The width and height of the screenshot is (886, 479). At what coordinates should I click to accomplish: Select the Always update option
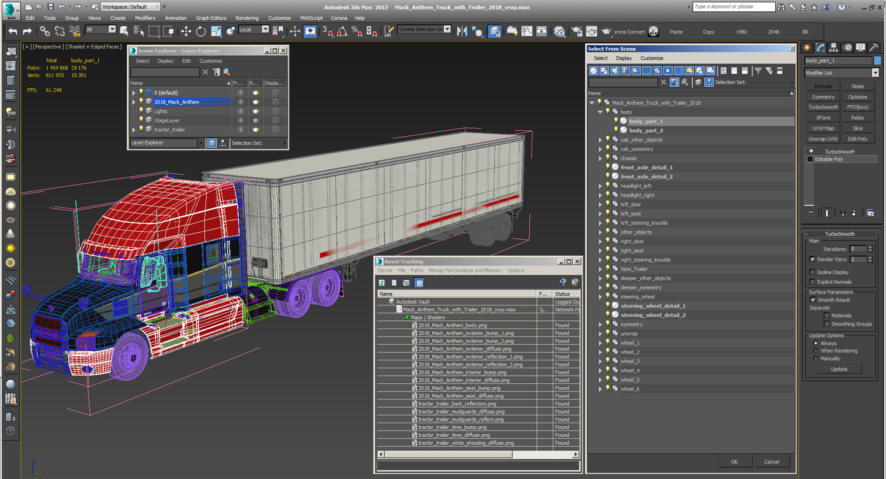(815, 344)
